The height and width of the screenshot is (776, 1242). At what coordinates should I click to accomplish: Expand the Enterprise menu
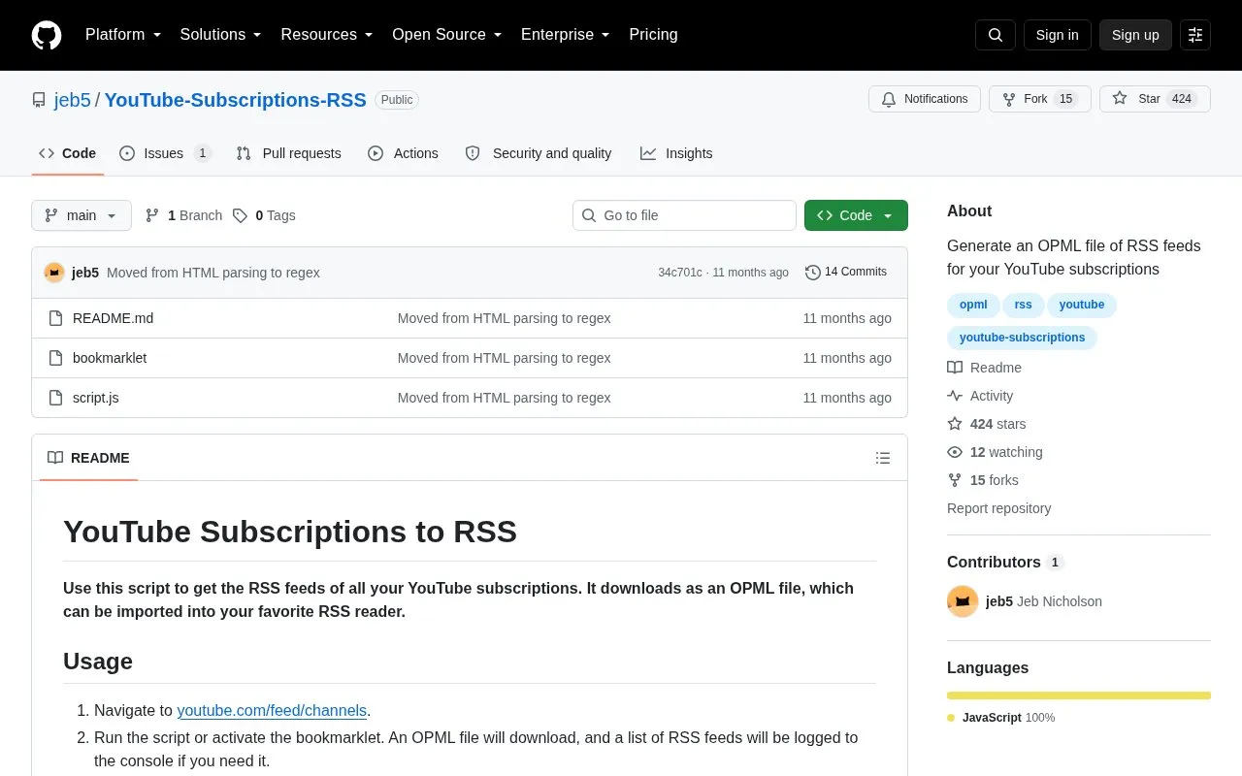(566, 35)
